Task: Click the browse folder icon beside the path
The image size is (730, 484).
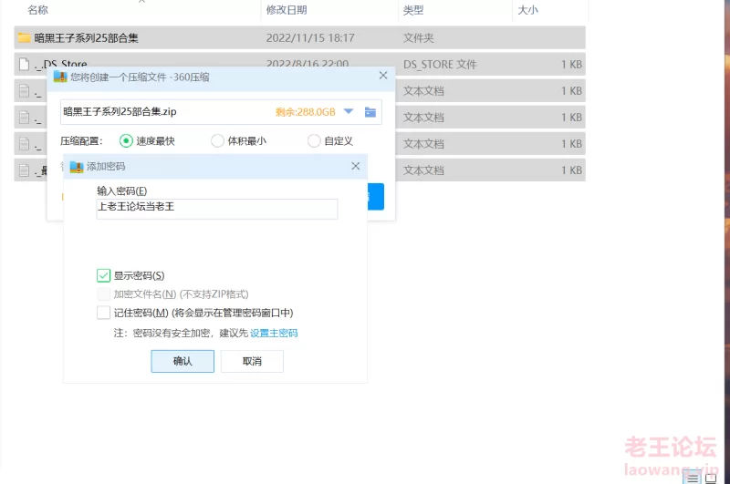Action: tap(370, 112)
